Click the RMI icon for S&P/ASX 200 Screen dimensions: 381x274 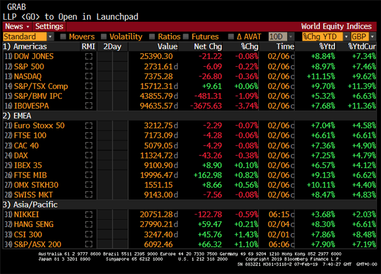coord(89,244)
